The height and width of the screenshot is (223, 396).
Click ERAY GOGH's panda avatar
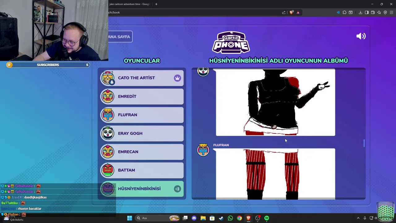(108, 133)
